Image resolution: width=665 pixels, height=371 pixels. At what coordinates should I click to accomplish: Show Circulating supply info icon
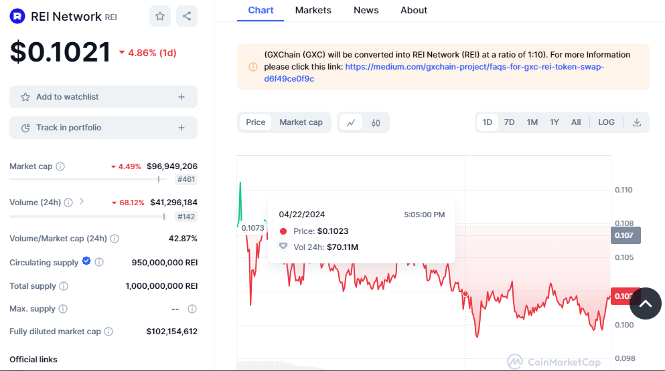(99, 262)
